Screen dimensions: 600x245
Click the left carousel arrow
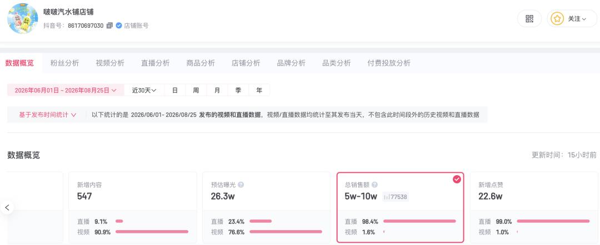[7, 208]
